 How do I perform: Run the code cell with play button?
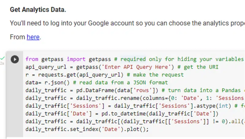(x=15, y=59)
